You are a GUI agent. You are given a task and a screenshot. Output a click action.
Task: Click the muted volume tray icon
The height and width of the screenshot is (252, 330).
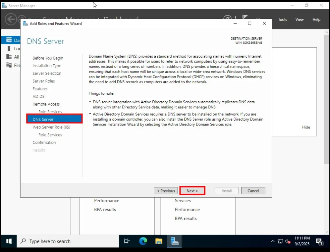[x=288, y=241]
